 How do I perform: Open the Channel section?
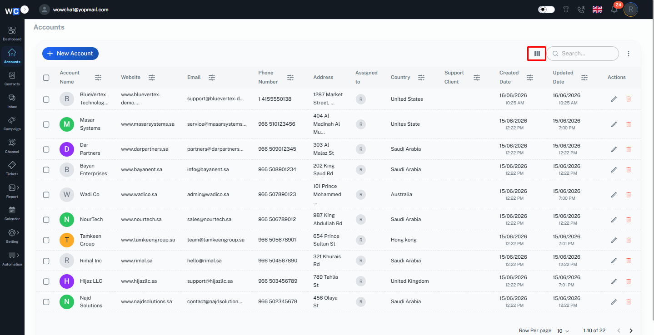tap(12, 146)
